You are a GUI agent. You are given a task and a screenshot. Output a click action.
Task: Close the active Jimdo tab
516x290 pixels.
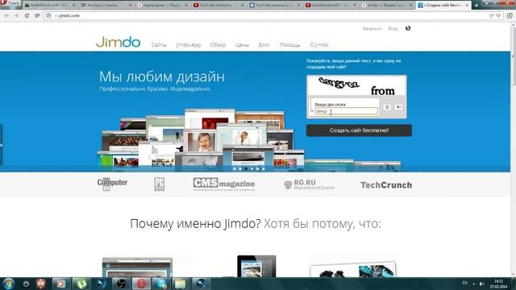pyautogui.click(x=467, y=6)
